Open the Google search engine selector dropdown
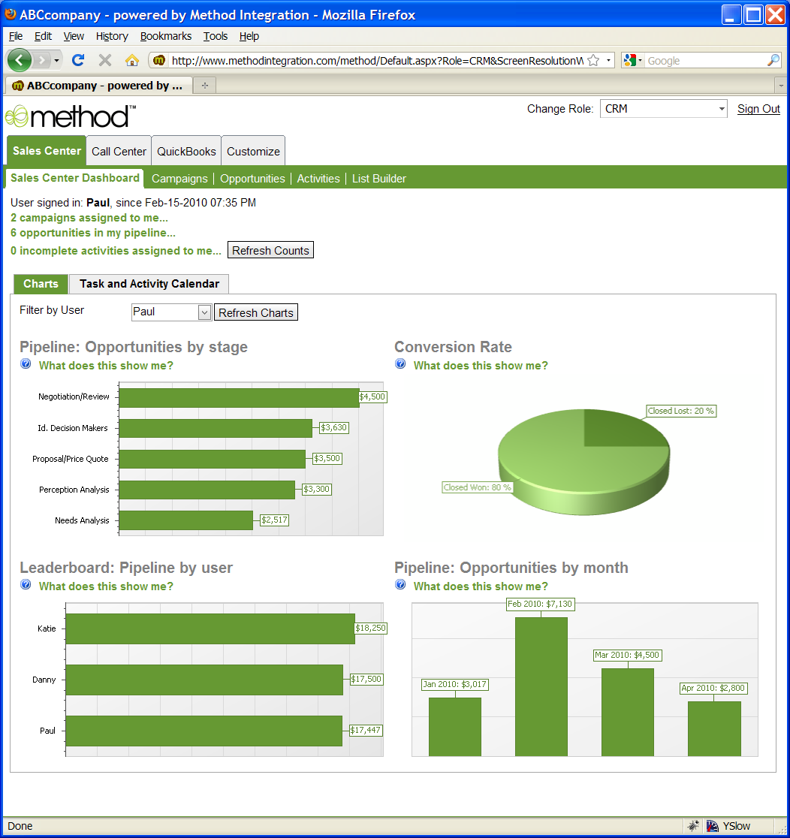This screenshot has width=790, height=838. 633,60
